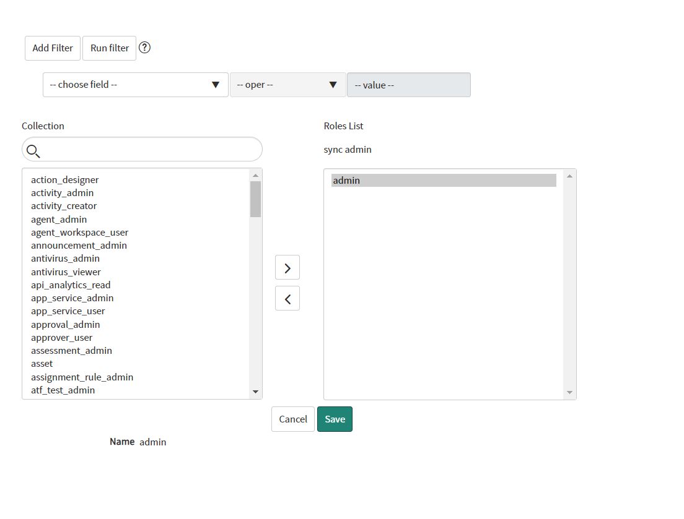Open the '-- oper --' dropdown
The width and height of the screenshot is (684, 519).
coord(287,84)
